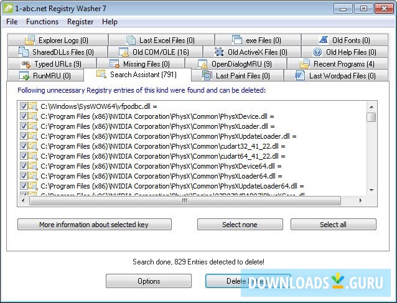Select the C:\Windows\SysWOW64\vfpodbc.dll entry text
Image resolution: width=397 pixels, height=303 pixels.
pos(99,106)
